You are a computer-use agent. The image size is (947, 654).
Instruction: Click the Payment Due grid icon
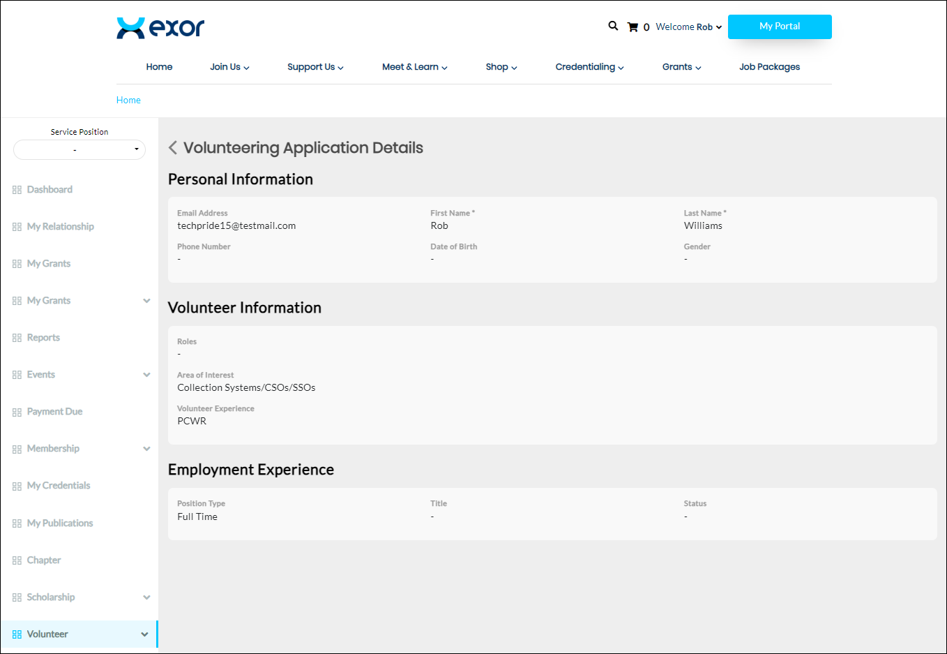[17, 412]
